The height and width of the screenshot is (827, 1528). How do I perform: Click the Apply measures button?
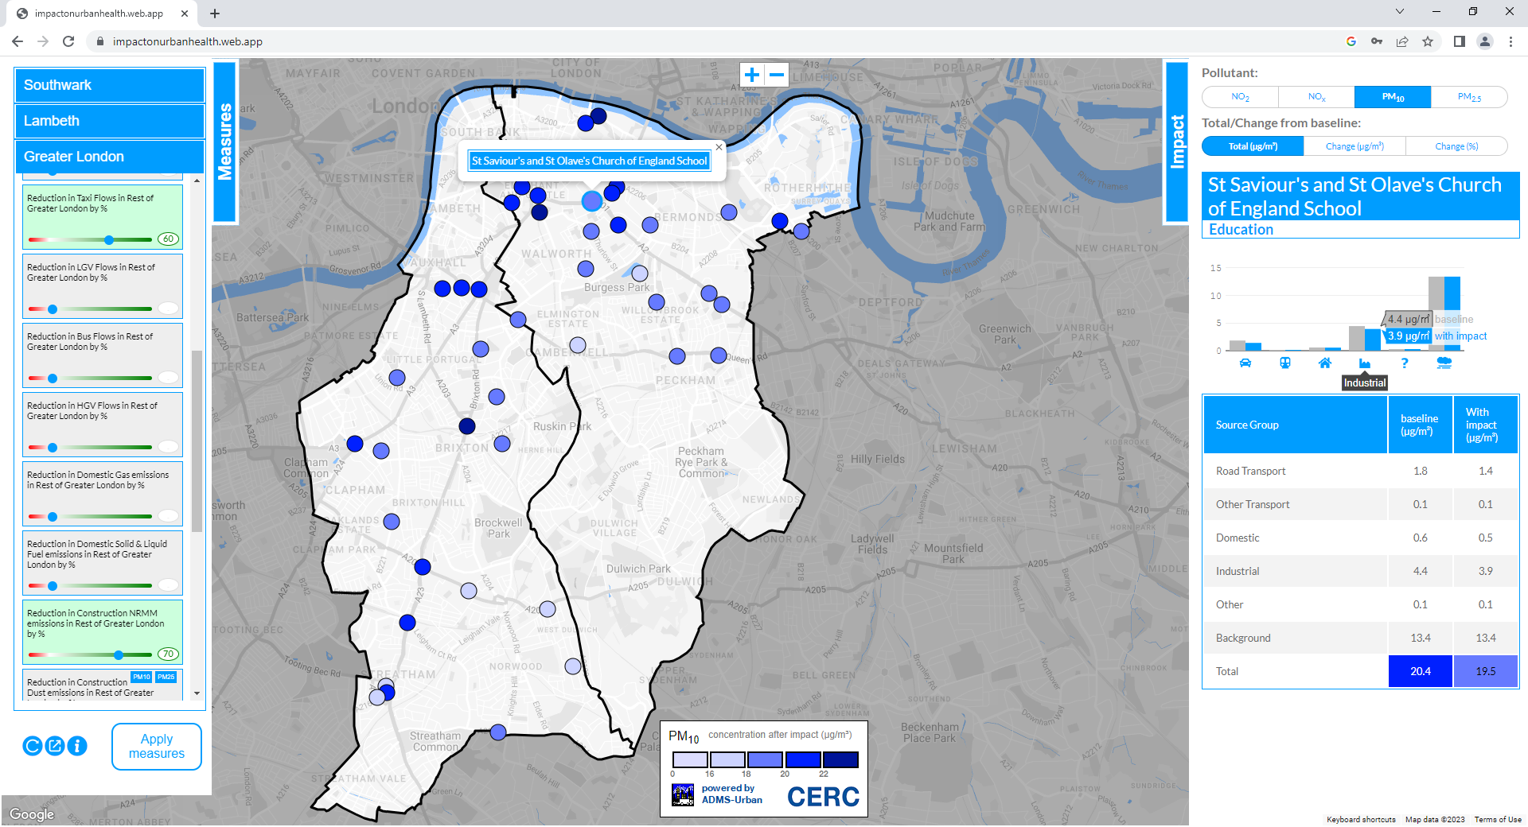pyautogui.click(x=157, y=747)
